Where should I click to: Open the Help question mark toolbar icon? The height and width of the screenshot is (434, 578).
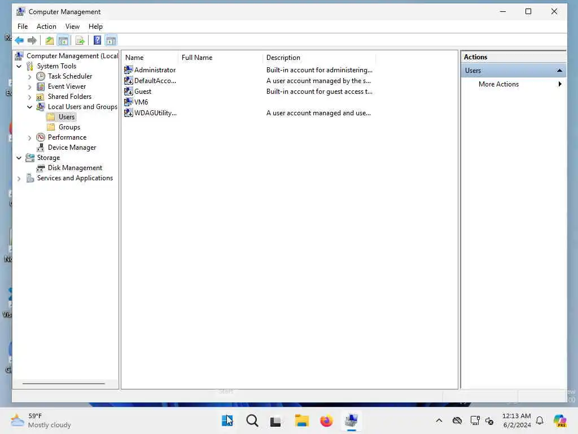(97, 40)
